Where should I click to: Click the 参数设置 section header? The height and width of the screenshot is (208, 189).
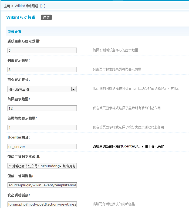click(x=14, y=31)
